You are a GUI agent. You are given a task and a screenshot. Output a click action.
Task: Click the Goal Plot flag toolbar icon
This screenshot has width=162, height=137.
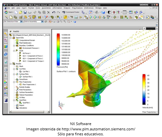pyautogui.click(x=126, y=17)
